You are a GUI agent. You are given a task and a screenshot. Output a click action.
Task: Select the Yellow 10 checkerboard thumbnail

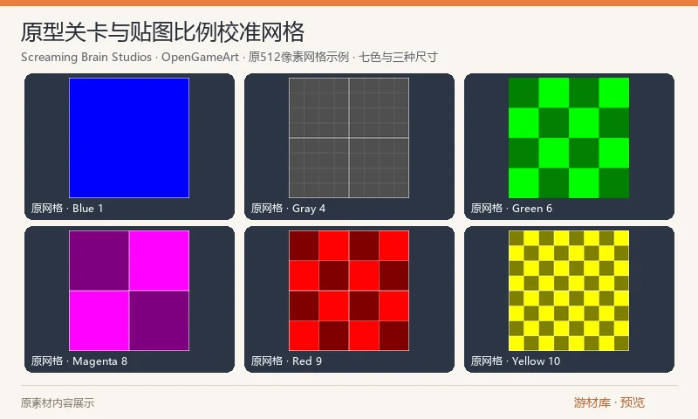569,291
